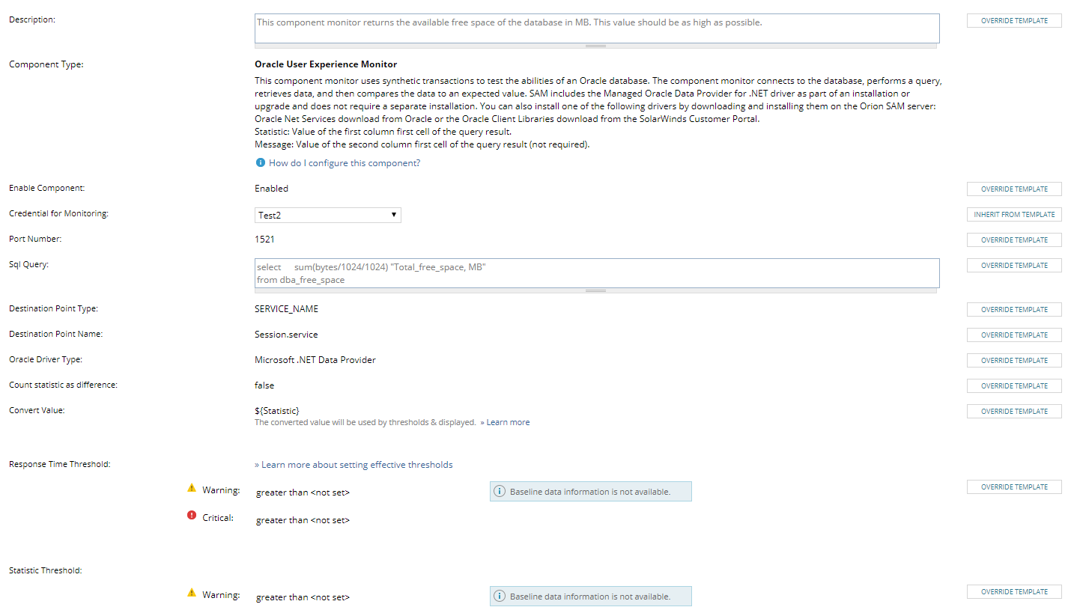Click the Statistic Threshold Warning triangle icon
1077x613 pixels.
tap(192, 594)
